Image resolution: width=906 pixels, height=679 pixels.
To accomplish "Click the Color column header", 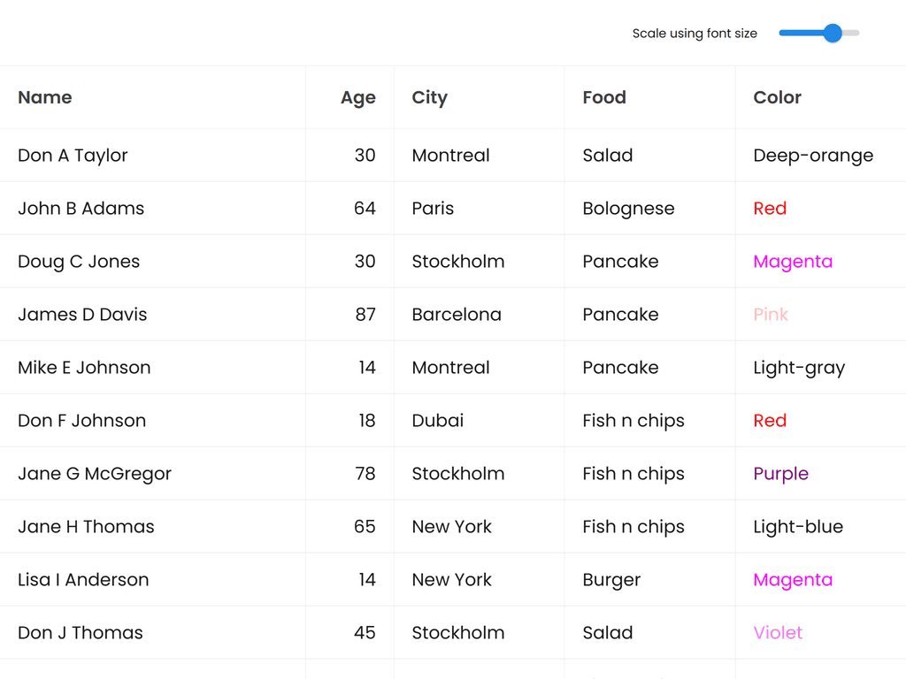I will 777,97.
